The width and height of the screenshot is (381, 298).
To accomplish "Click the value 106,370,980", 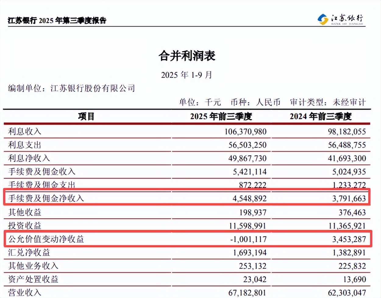I will (x=245, y=132).
